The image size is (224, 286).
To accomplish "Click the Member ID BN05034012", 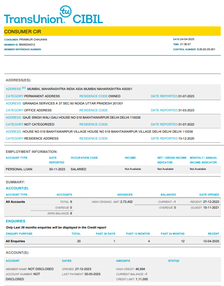I will click(27, 44).
